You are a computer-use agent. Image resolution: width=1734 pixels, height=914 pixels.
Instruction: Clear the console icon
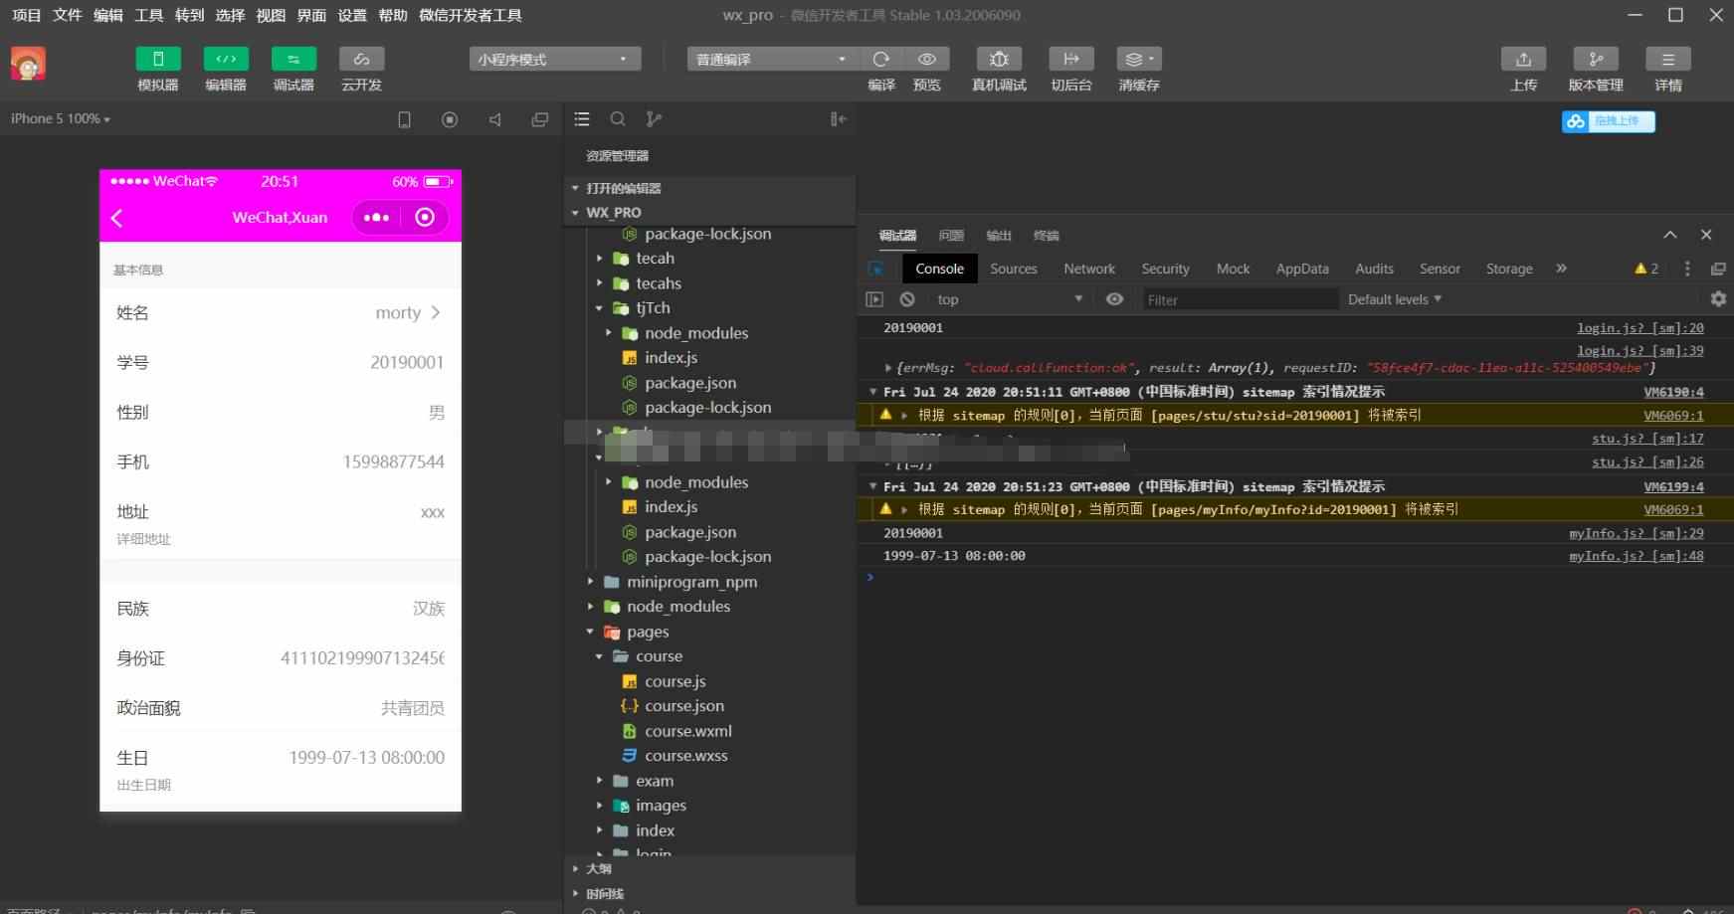point(907,299)
